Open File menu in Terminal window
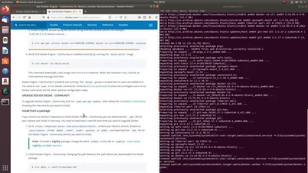This screenshot has width=308, height=173. pos(162,11)
